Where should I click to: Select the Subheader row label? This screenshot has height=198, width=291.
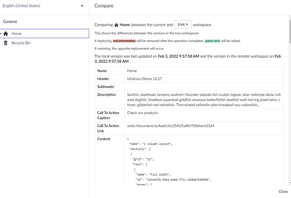coord(106,87)
